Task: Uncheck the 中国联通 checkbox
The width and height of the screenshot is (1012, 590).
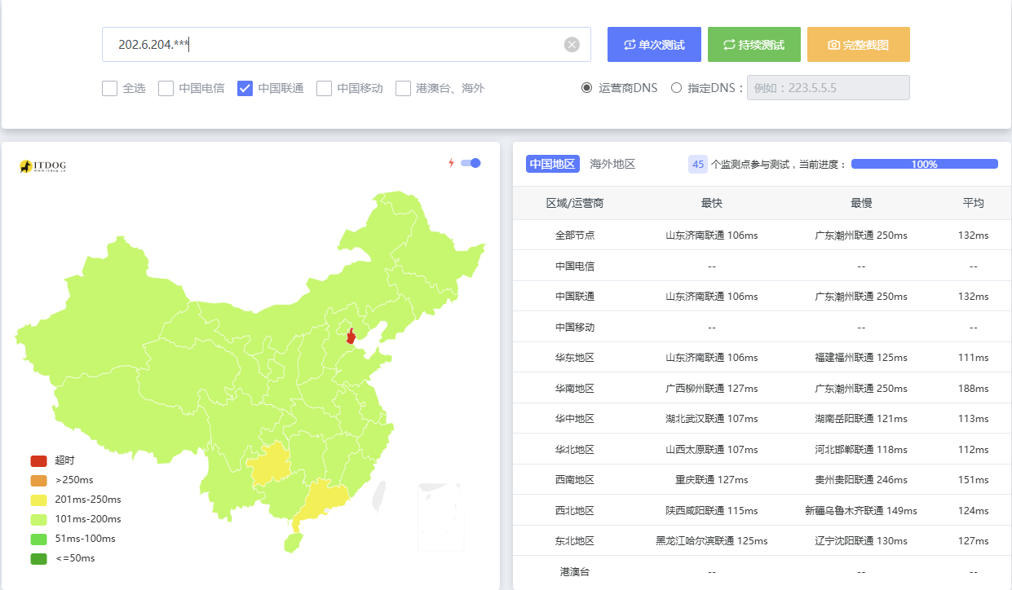Action: pyautogui.click(x=245, y=88)
